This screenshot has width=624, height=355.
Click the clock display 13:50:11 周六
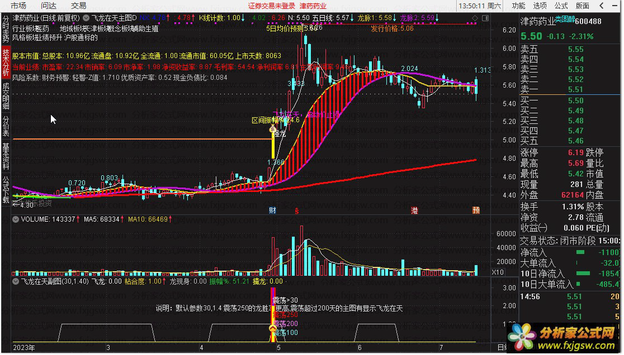point(480,6)
